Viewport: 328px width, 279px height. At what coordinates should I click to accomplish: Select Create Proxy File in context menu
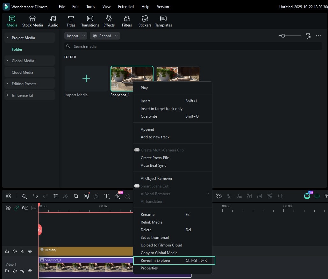[155, 158]
